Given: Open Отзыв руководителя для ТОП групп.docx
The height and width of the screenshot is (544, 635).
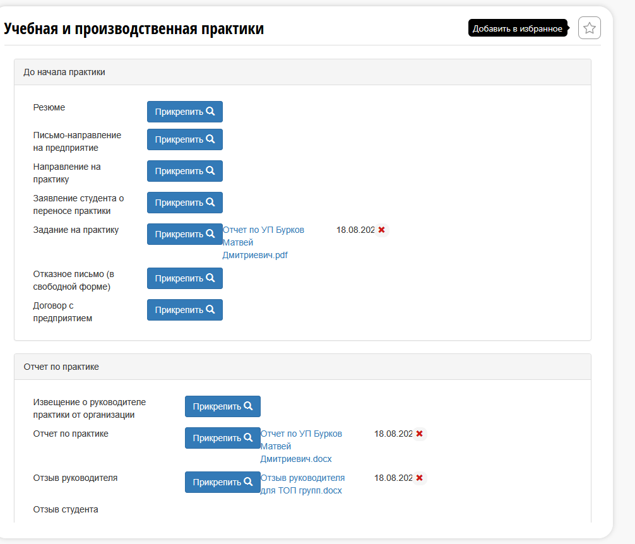Looking at the screenshot, I should [302, 484].
